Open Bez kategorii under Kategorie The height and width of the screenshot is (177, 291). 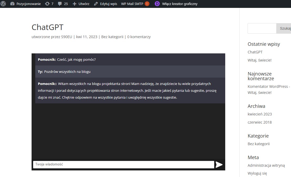point(259,144)
